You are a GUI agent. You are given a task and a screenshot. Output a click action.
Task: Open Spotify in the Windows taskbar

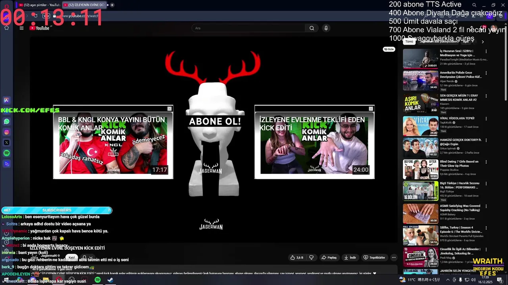click(98, 280)
